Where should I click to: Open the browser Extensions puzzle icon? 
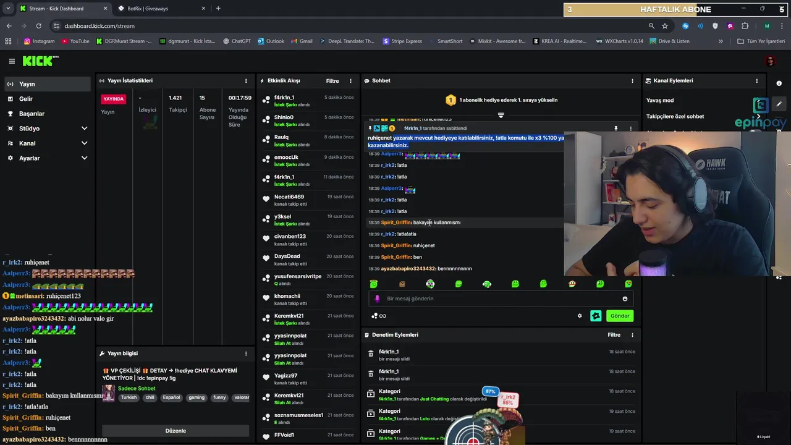click(x=745, y=26)
